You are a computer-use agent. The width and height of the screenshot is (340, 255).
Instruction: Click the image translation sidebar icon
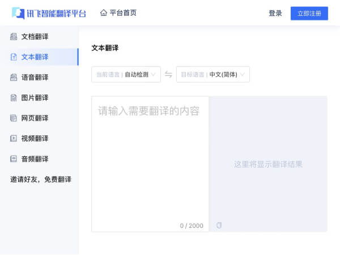pos(14,98)
